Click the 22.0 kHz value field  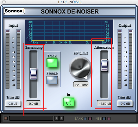click(81, 85)
